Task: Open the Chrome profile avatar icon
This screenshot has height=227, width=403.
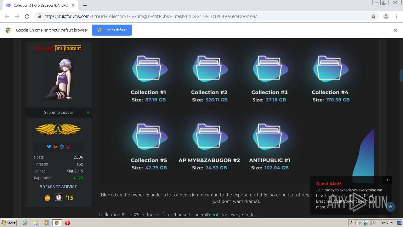Action: coord(386,16)
